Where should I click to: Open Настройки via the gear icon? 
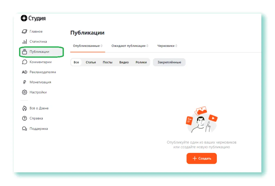[x=25, y=92]
